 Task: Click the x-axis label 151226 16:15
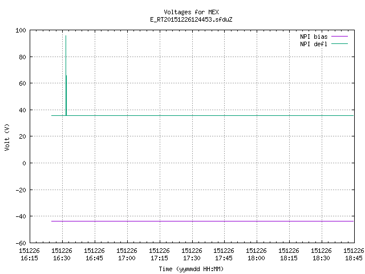pos(29,255)
